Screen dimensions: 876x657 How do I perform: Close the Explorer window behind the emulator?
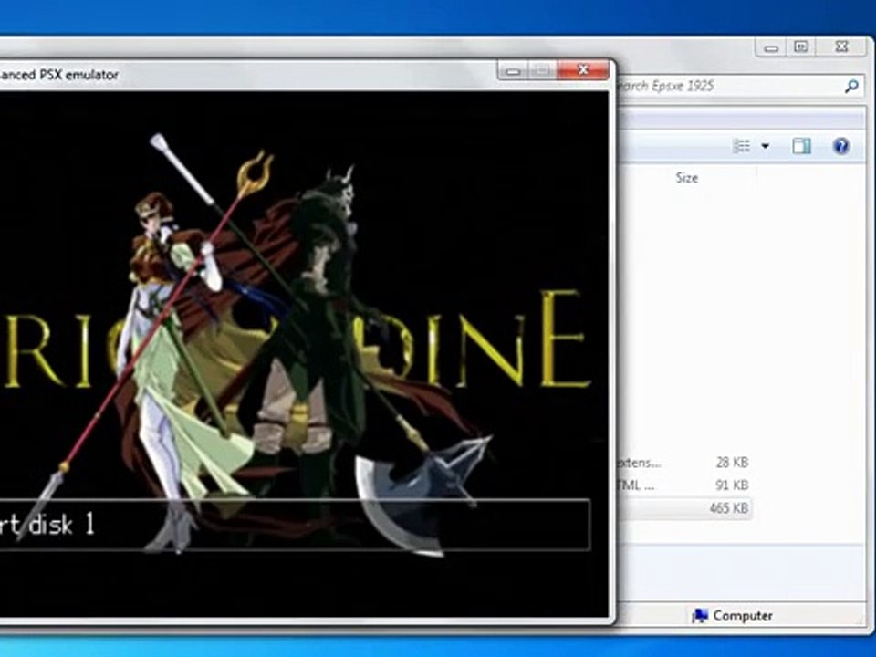click(842, 47)
